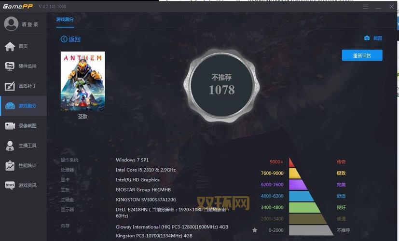Open Hardware Monitor (硬件监控) icon in sidebar
The image size is (399, 241).
[x=10, y=66]
